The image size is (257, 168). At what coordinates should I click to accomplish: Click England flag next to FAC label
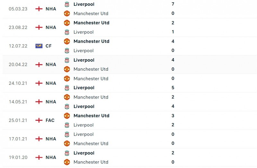[39, 120]
